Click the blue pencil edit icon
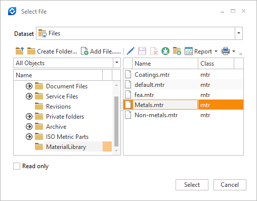The image size is (257, 201). pos(131,51)
